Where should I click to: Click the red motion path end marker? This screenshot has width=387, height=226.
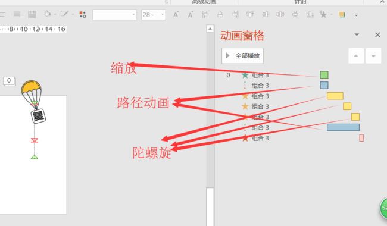point(35,140)
